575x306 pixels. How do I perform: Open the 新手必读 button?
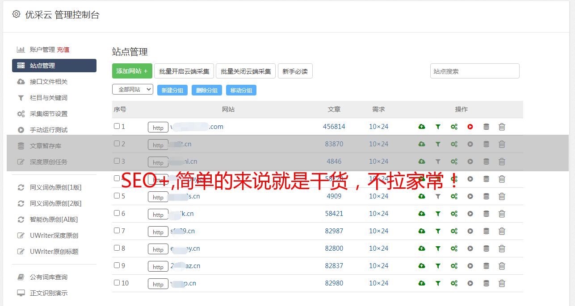[295, 71]
